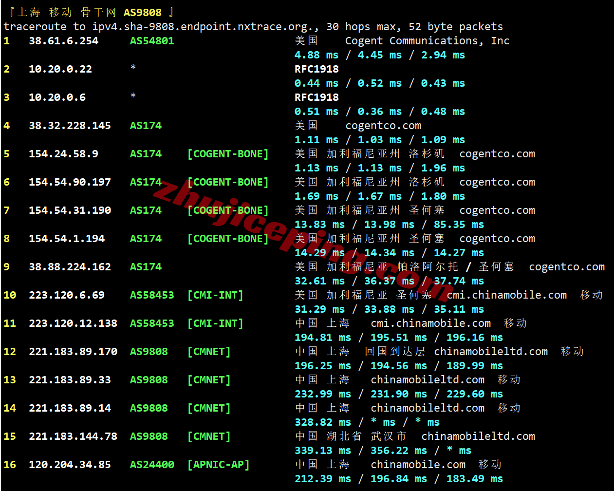Click the 339.13 ms latency value

click(x=323, y=451)
